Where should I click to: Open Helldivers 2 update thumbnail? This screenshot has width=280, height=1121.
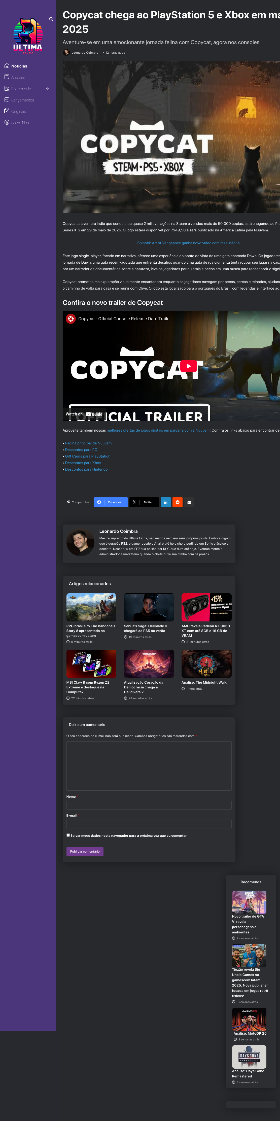coord(149,664)
